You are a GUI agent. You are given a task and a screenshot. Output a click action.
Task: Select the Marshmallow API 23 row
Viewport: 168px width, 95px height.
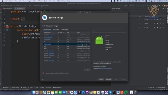pyautogui.click(x=66, y=58)
